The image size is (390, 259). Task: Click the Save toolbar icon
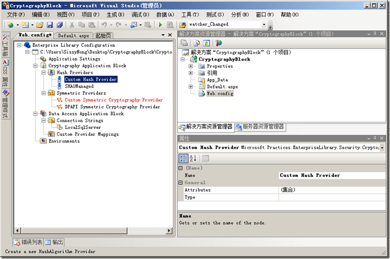[x=50, y=25]
